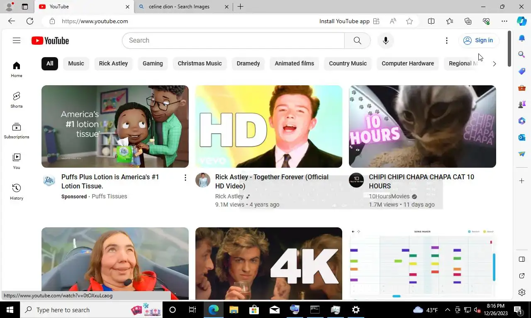
Task: Play Rick Astley Together Forever thumbnail
Action: (x=269, y=126)
